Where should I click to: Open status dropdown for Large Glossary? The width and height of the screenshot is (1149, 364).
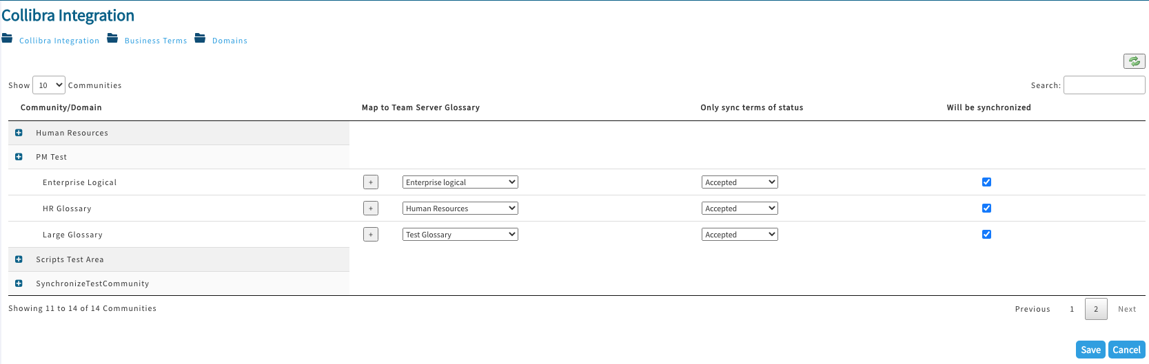[x=740, y=235]
